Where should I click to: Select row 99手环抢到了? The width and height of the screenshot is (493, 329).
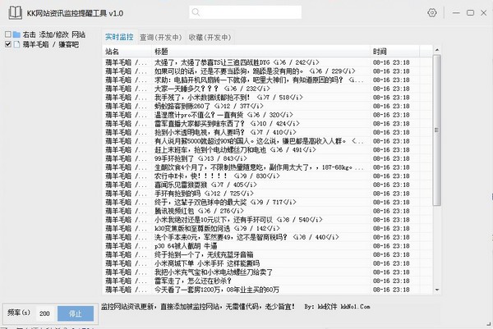[267, 158]
